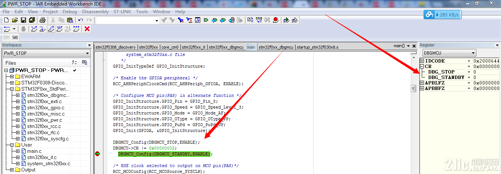Image resolution: width=501 pixels, height=174 pixels.
Task: Switch to the stm32f0308_discovery editor tab
Action: (x=115, y=47)
